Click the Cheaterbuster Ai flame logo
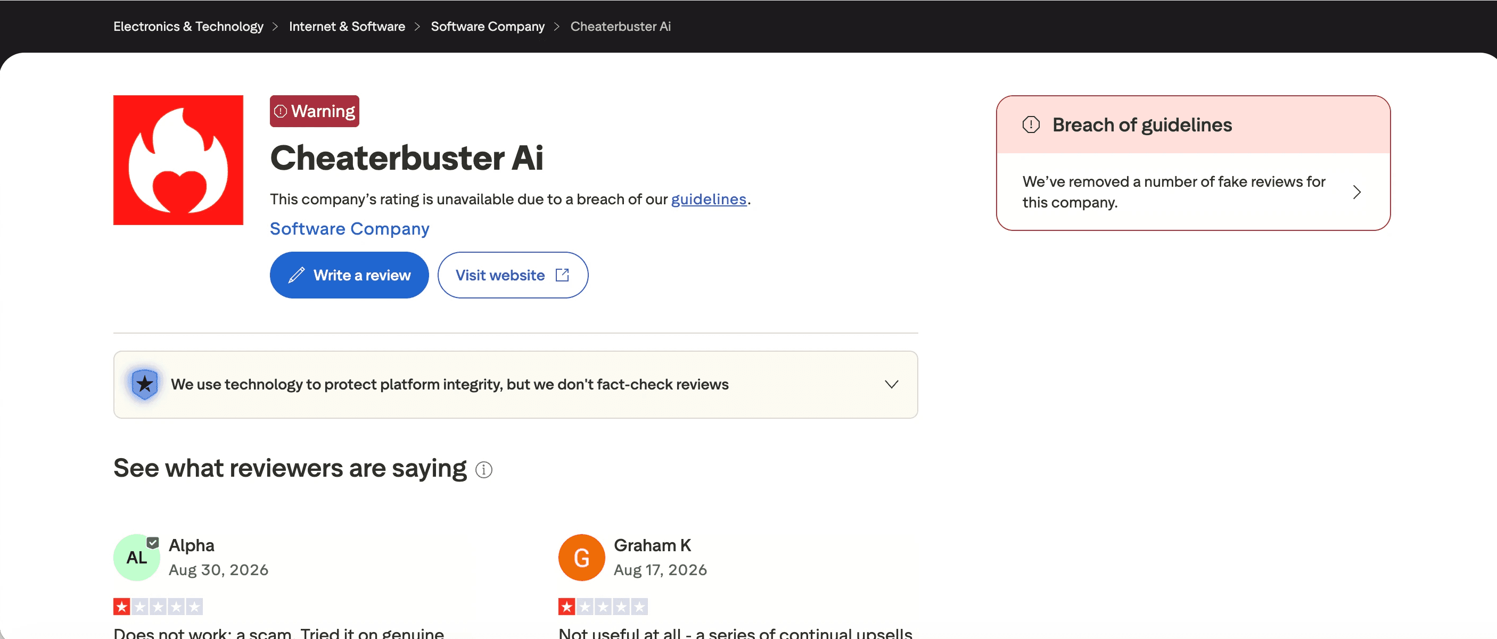The width and height of the screenshot is (1497, 639). [178, 160]
